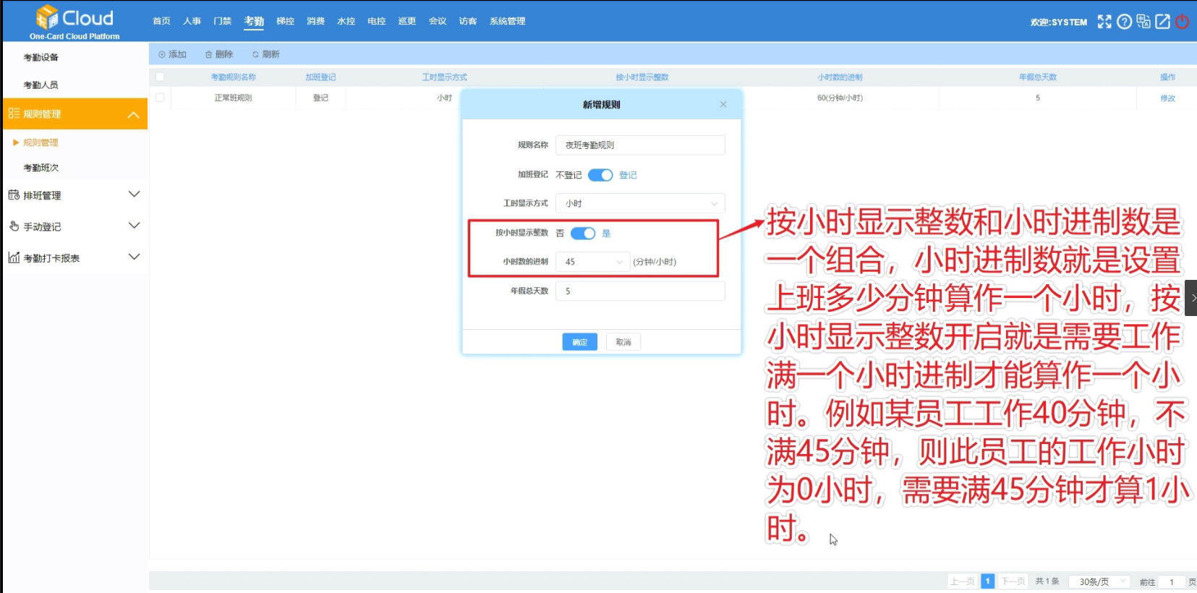
Task: Click the 取消 cancel button
Action: (623, 342)
